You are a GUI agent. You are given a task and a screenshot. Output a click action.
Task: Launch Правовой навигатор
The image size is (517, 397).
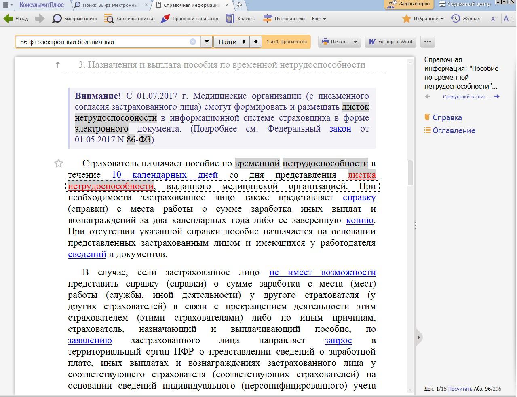coord(190,19)
